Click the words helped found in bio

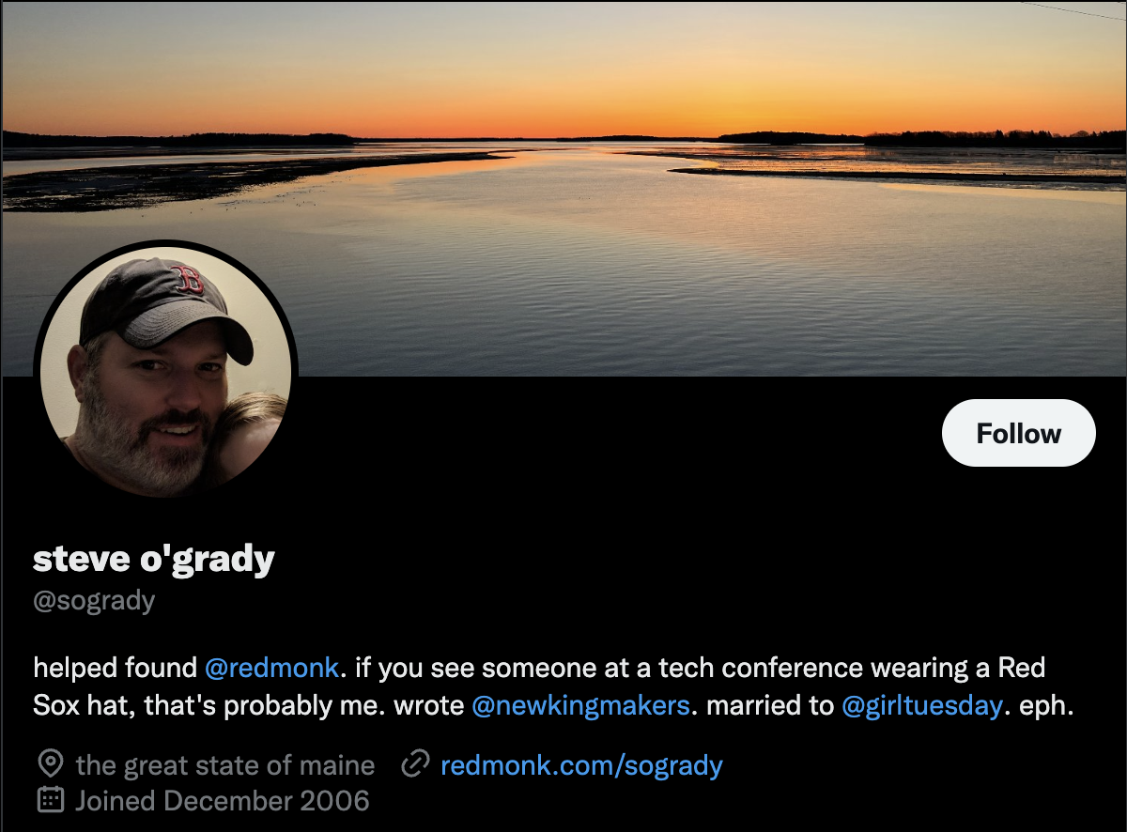(116, 669)
